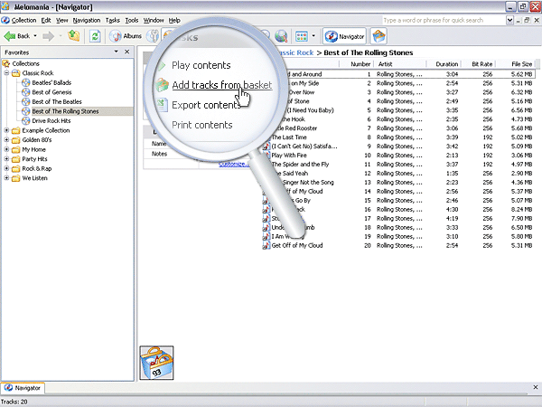This screenshot has width=542, height=407.
Task: Click the Party Hits folder icon
Action: [15, 159]
